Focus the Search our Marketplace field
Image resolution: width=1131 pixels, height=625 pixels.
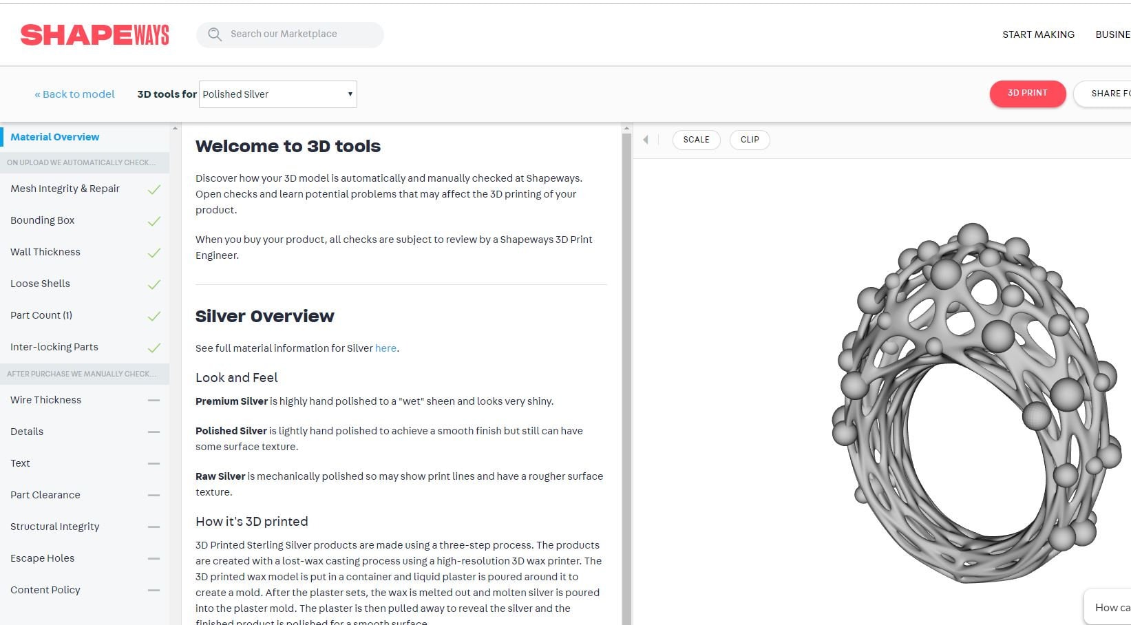pyautogui.click(x=290, y=34)
